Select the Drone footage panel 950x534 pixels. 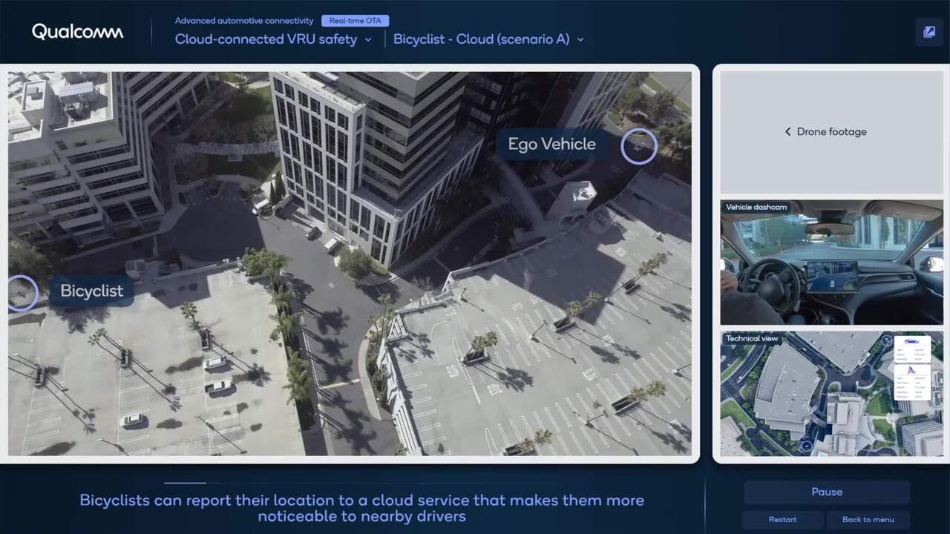tap(831, 132)
